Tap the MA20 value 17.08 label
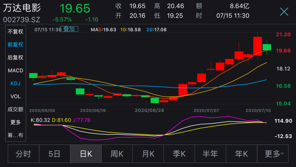 click(156, 30)
